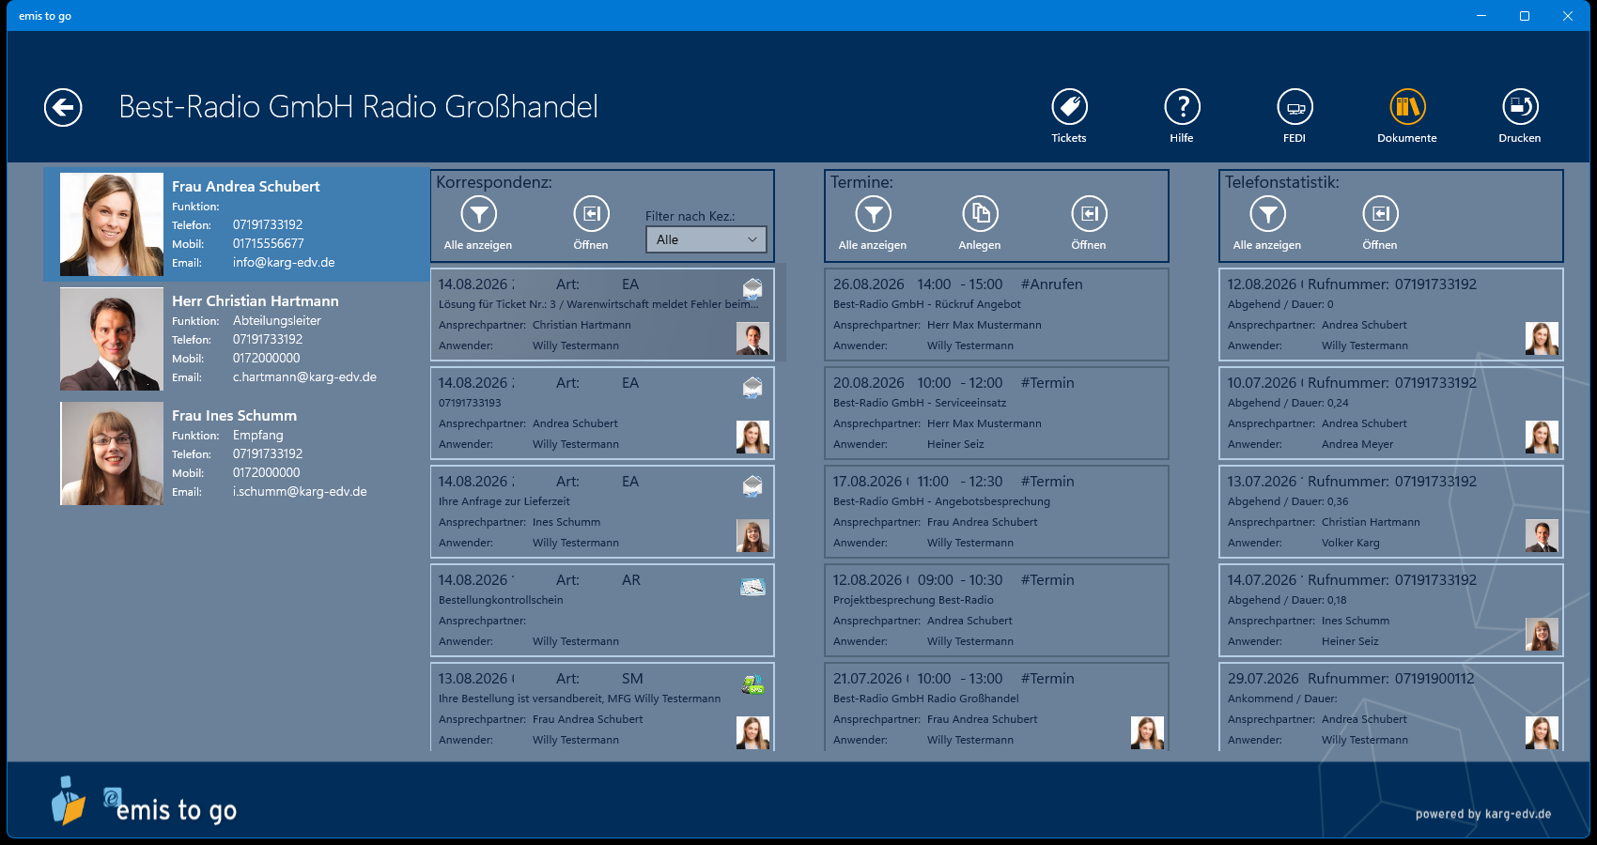Click SMS icon on versandbereit entry
1597x845 pixels.
[752, 685]
